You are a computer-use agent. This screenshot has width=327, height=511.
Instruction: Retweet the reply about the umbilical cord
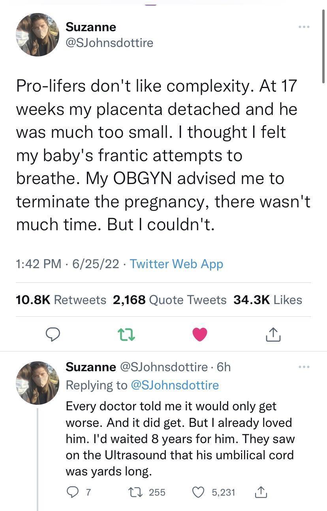(135, 492)
